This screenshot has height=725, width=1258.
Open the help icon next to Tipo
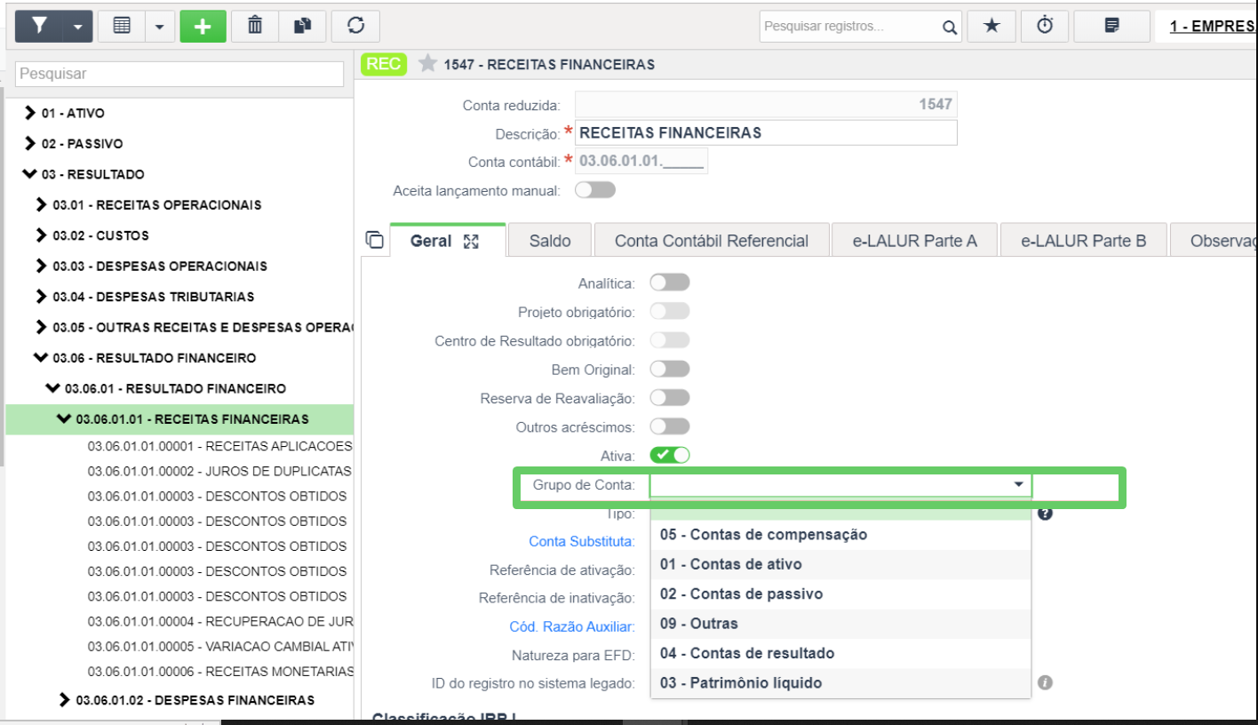(1045, 513)
